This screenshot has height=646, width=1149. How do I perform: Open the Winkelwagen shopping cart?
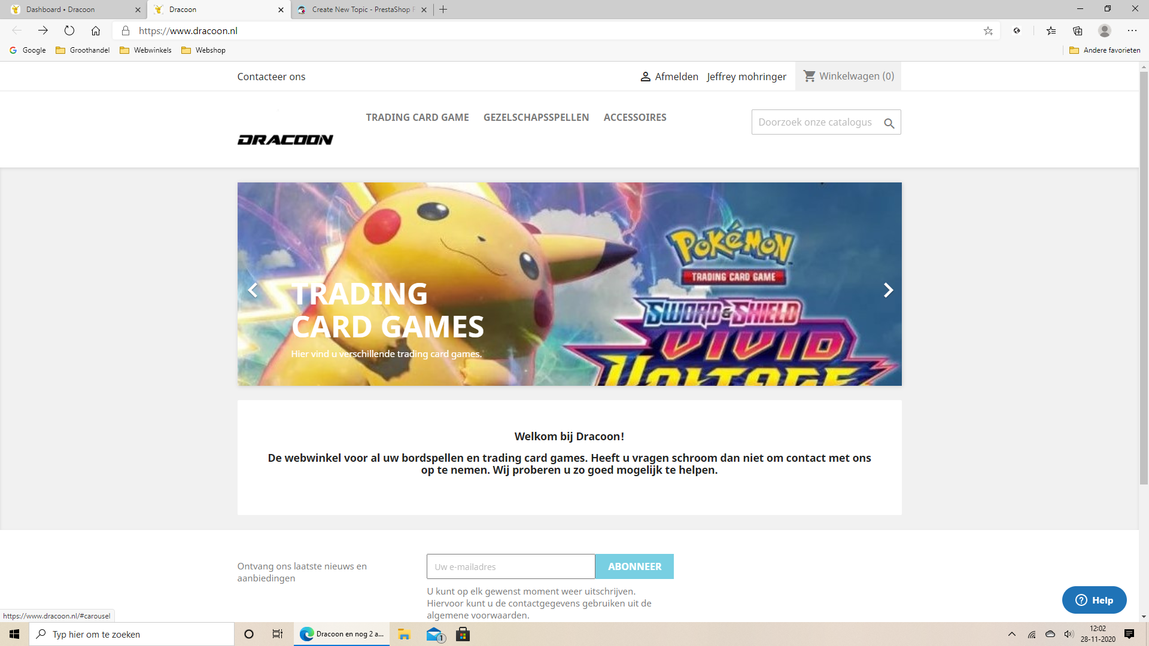848,76
